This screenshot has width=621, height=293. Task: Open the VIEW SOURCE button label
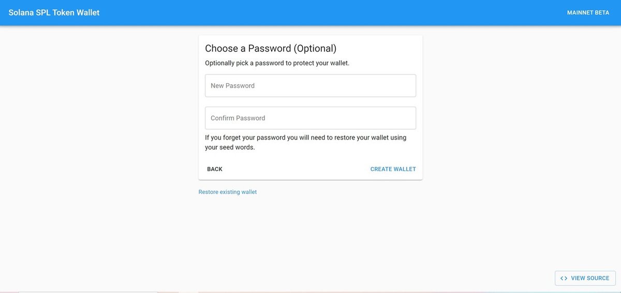pyautogui.click(x=590, y=278)
